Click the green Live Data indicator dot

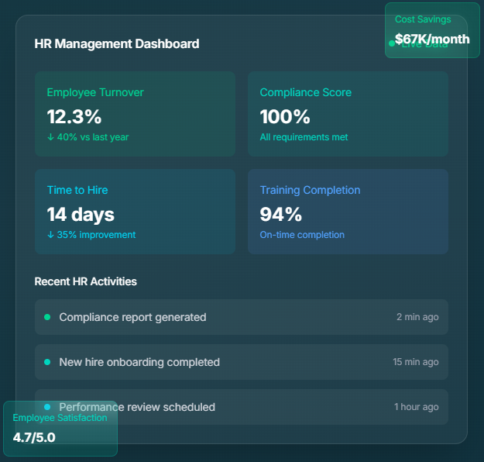(392, 43)
